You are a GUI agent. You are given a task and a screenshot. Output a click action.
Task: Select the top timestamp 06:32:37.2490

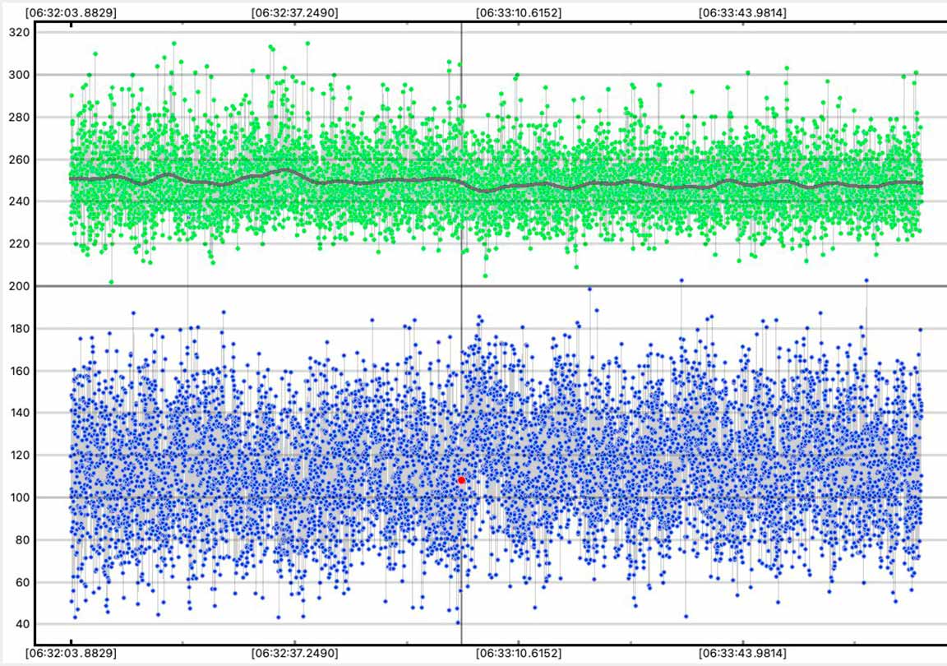click(294, 13)
